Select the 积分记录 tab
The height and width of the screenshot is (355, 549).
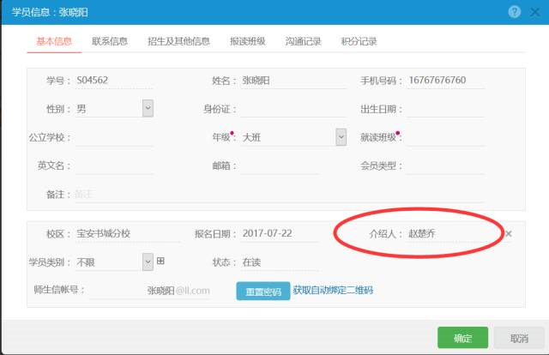[359, 41]
